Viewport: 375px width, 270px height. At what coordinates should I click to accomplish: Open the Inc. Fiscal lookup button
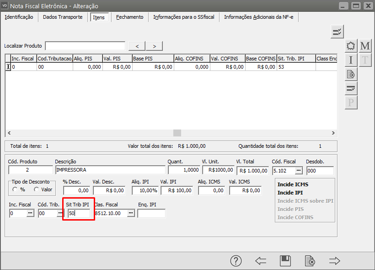point(30,213)
